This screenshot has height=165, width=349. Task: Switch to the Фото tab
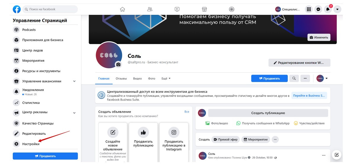pos(152,79)
